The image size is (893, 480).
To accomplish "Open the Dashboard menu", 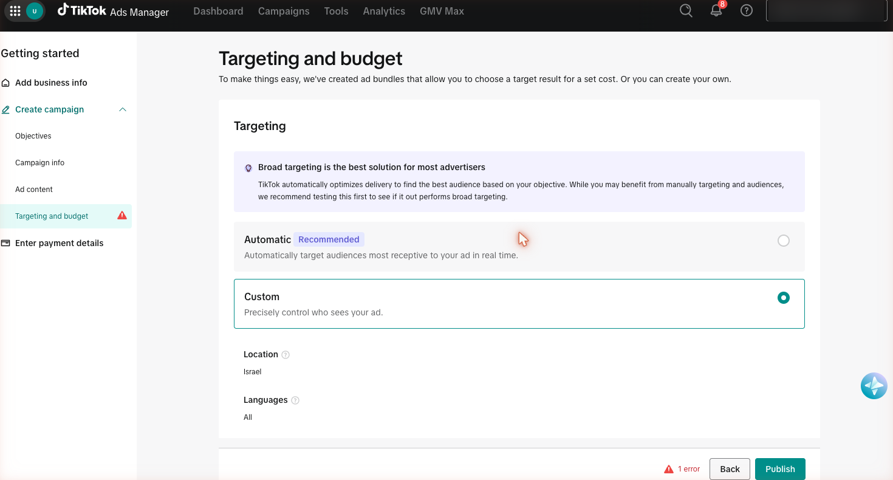I will point(218,11).
